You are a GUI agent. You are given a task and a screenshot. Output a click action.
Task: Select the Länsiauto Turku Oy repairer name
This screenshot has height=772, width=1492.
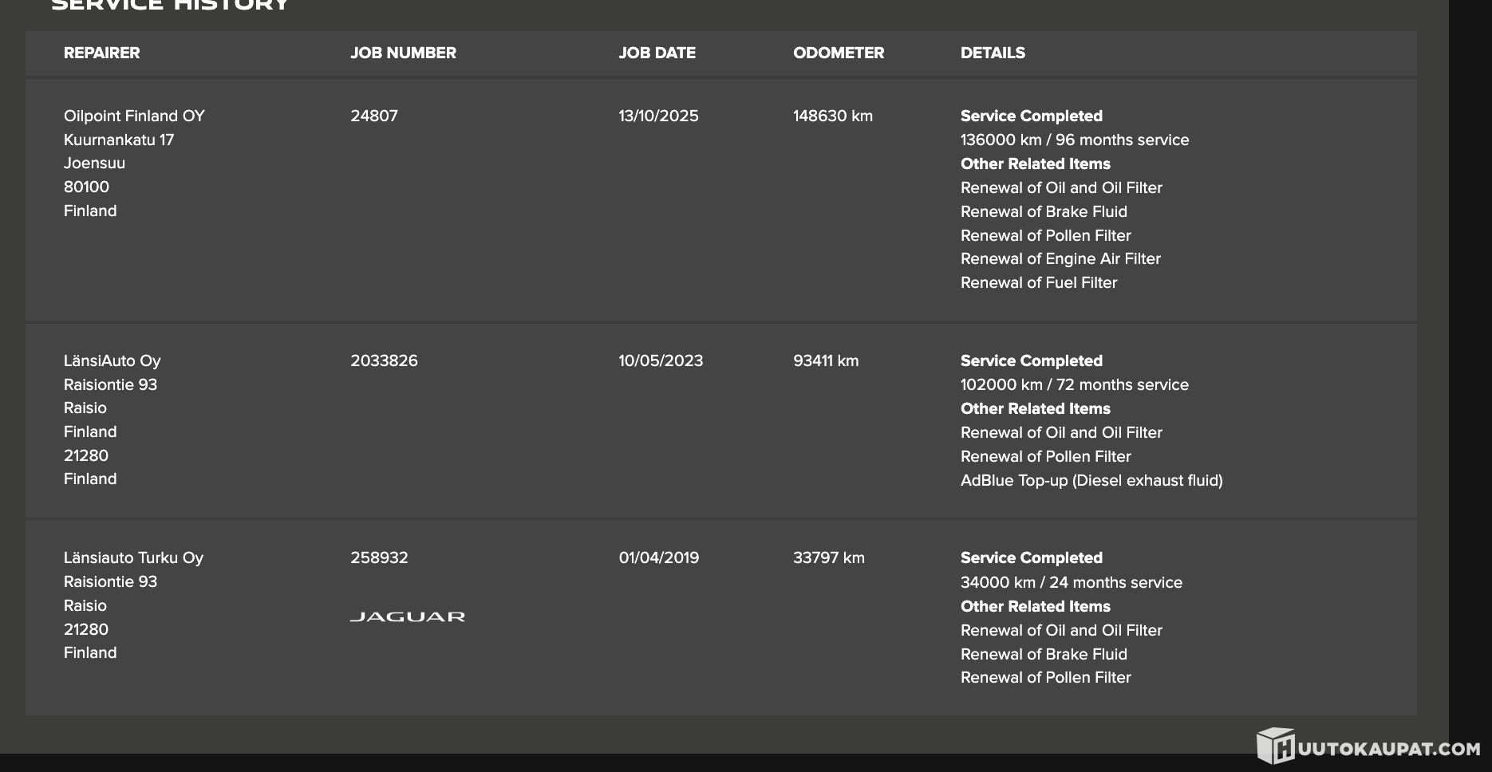click(x=133, y=557)
